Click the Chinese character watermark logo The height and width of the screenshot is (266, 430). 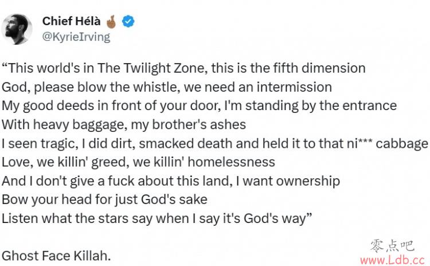coord(392,245)
